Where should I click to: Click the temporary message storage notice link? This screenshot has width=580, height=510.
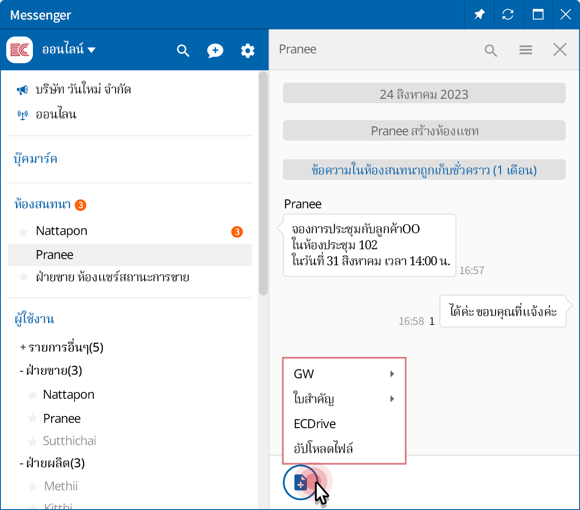(x=424, y=170)
